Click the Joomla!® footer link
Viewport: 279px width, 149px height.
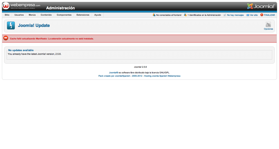point(114,73)
